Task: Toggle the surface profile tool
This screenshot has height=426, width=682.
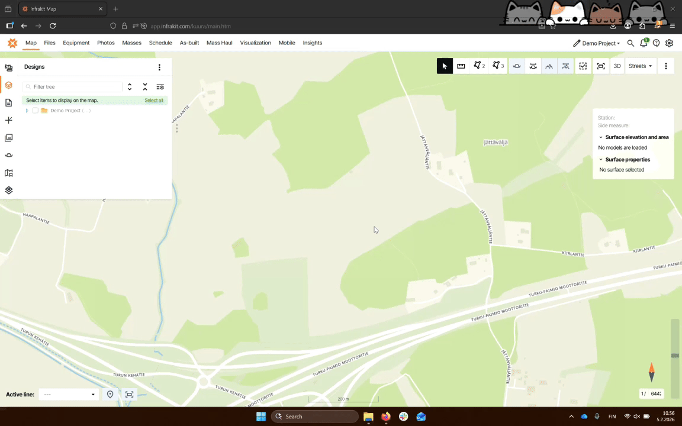Action: coord(549,66)
